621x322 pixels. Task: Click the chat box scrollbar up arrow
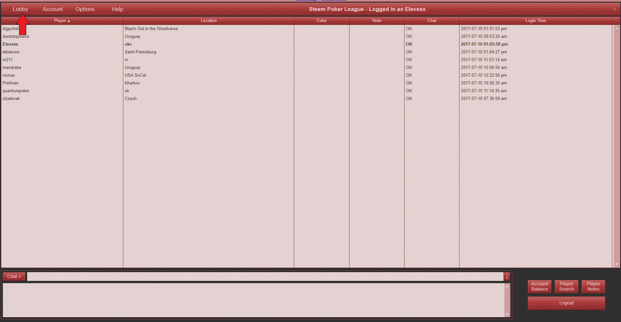tap(507, 286)
